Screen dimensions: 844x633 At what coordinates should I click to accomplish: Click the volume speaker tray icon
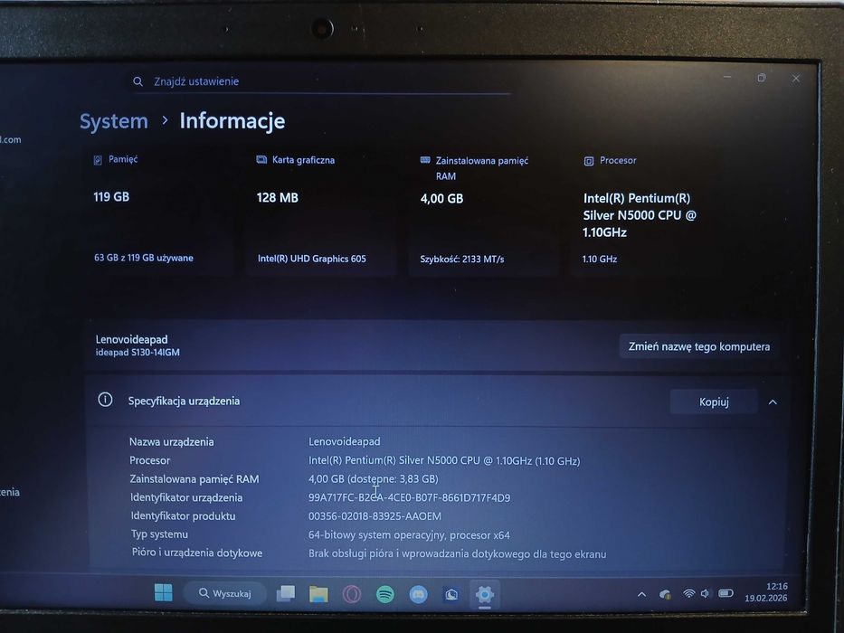coord(705,594)
